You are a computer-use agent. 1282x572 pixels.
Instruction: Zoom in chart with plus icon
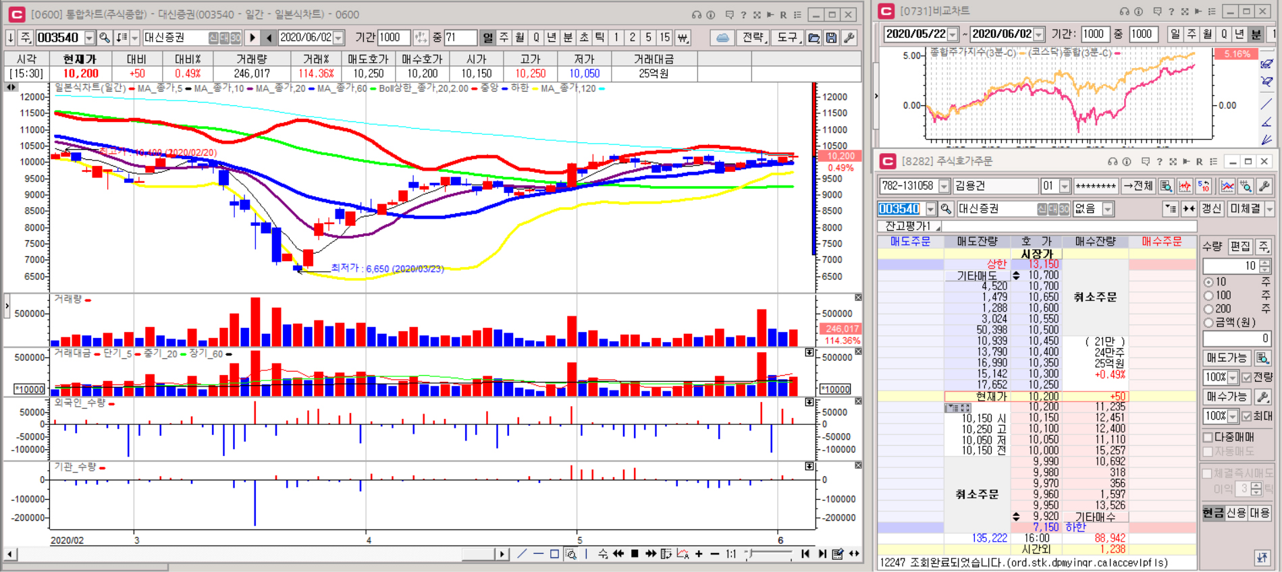tap(699, 554)
